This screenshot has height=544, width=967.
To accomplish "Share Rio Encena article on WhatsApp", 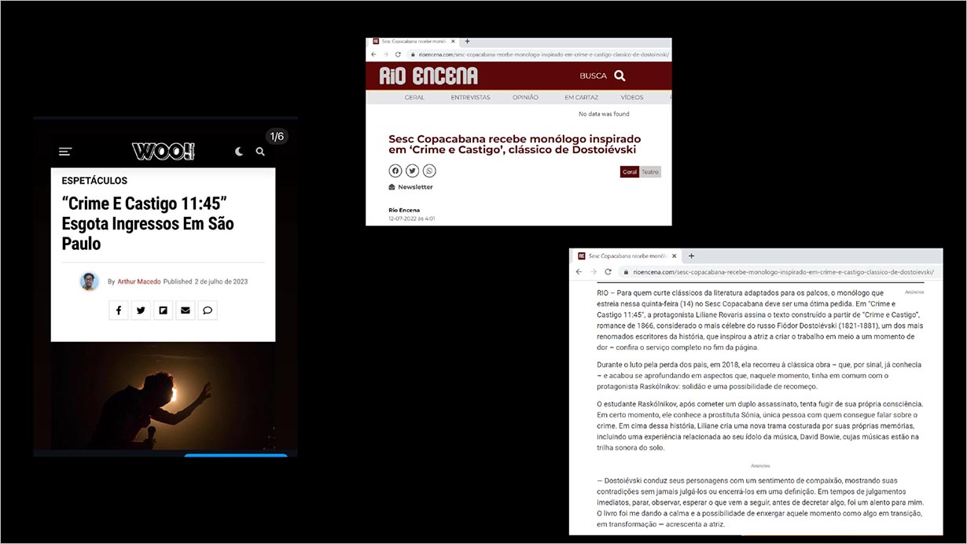I will click(x=429, y=171).
